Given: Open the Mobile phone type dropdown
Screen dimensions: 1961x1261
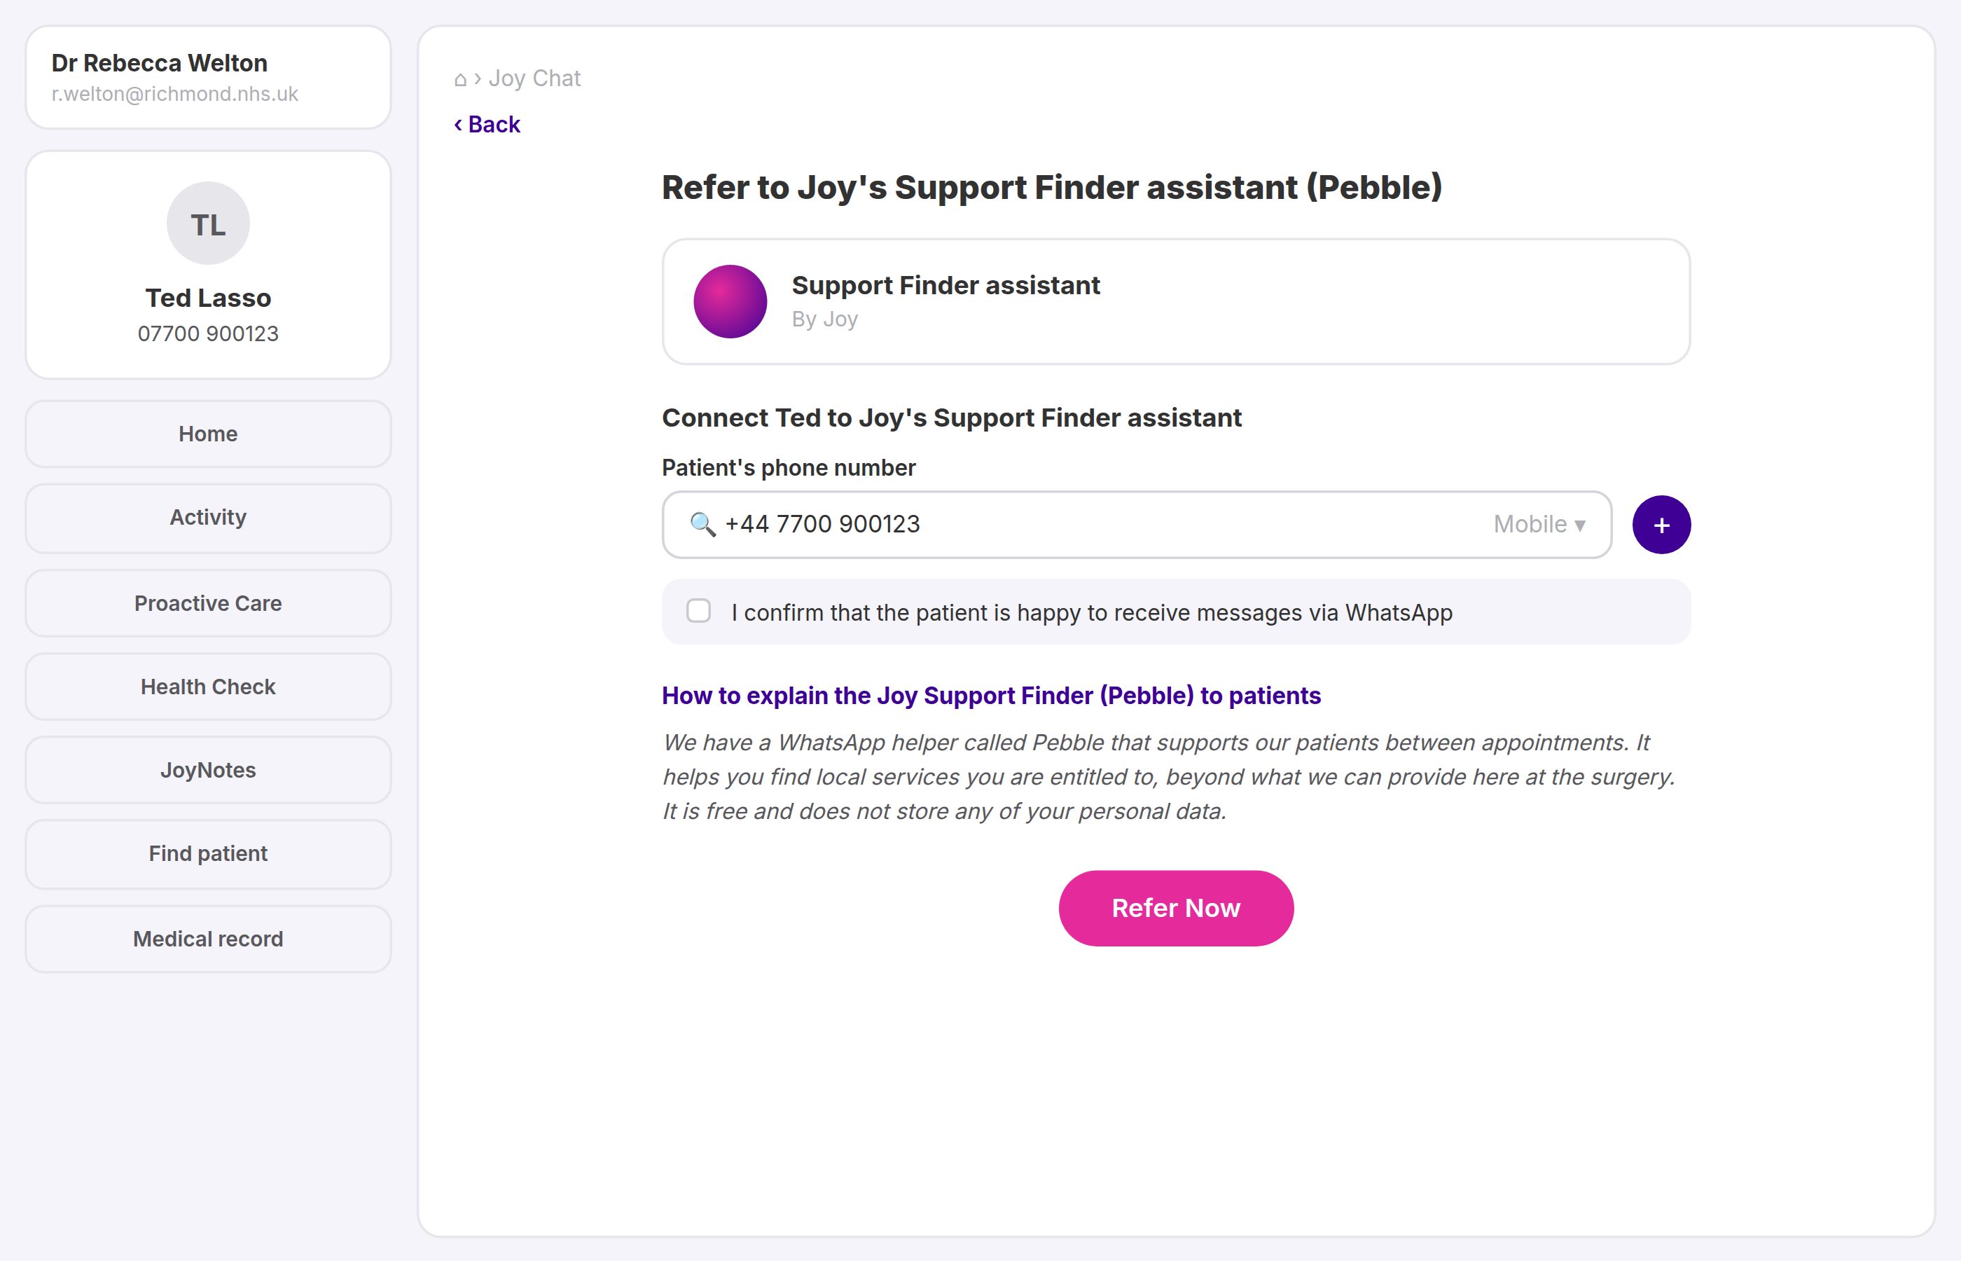Looking at the screenshot, I should point(1539,524).
